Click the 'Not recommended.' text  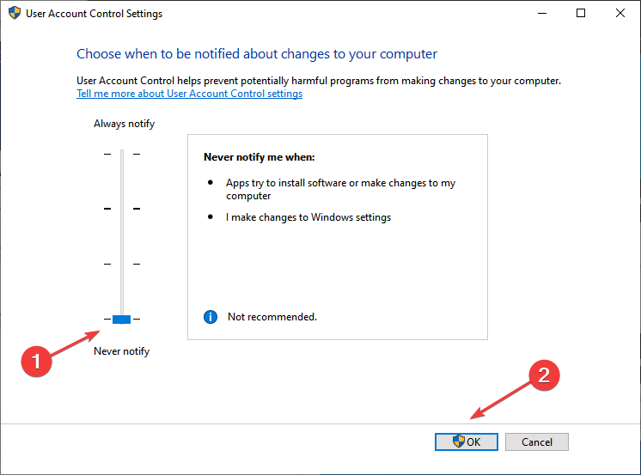272,317
